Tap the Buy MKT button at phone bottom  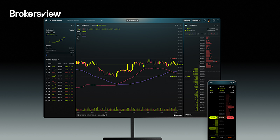pyautogui.click(x=213, y=137)
